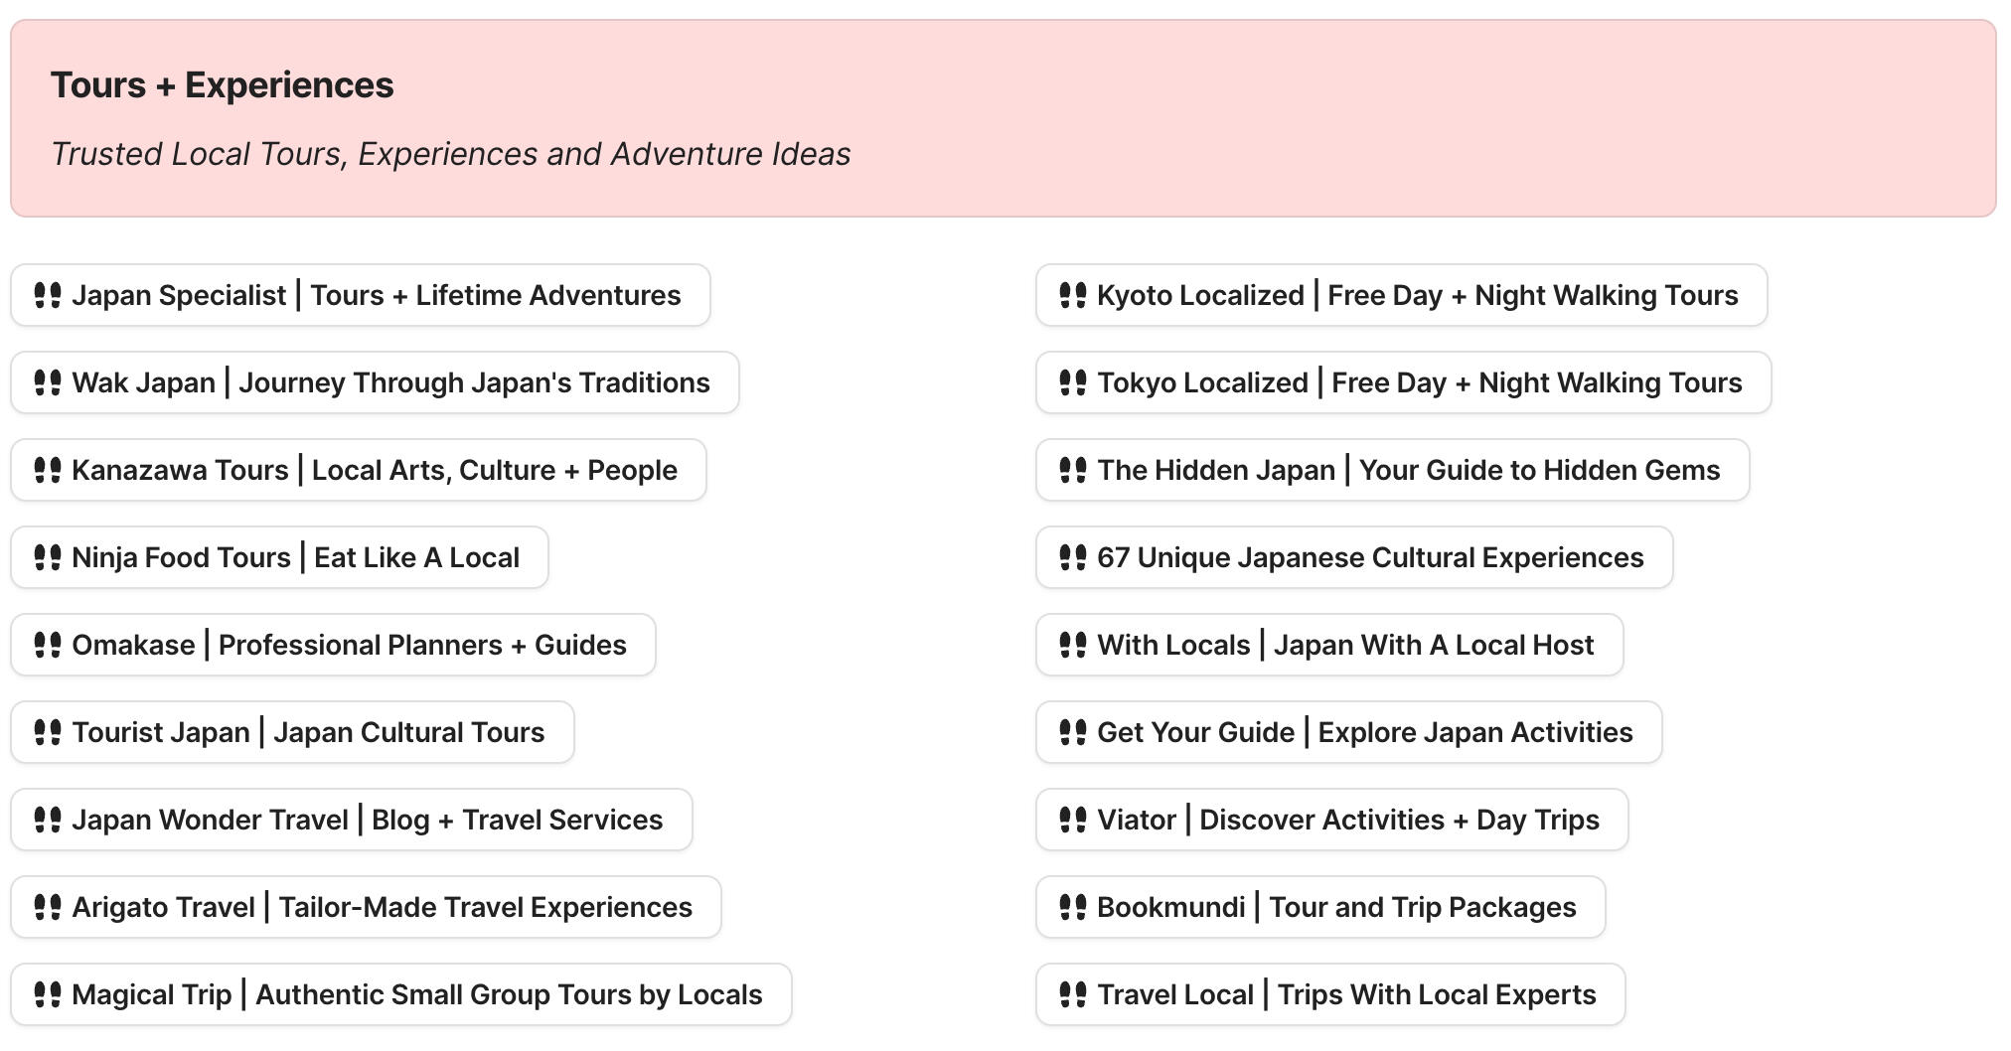This screenshot has width=2011, height=1051.
Task: Open With Locals local host page
Action: pyautogui.click(x=1328, y=645)
